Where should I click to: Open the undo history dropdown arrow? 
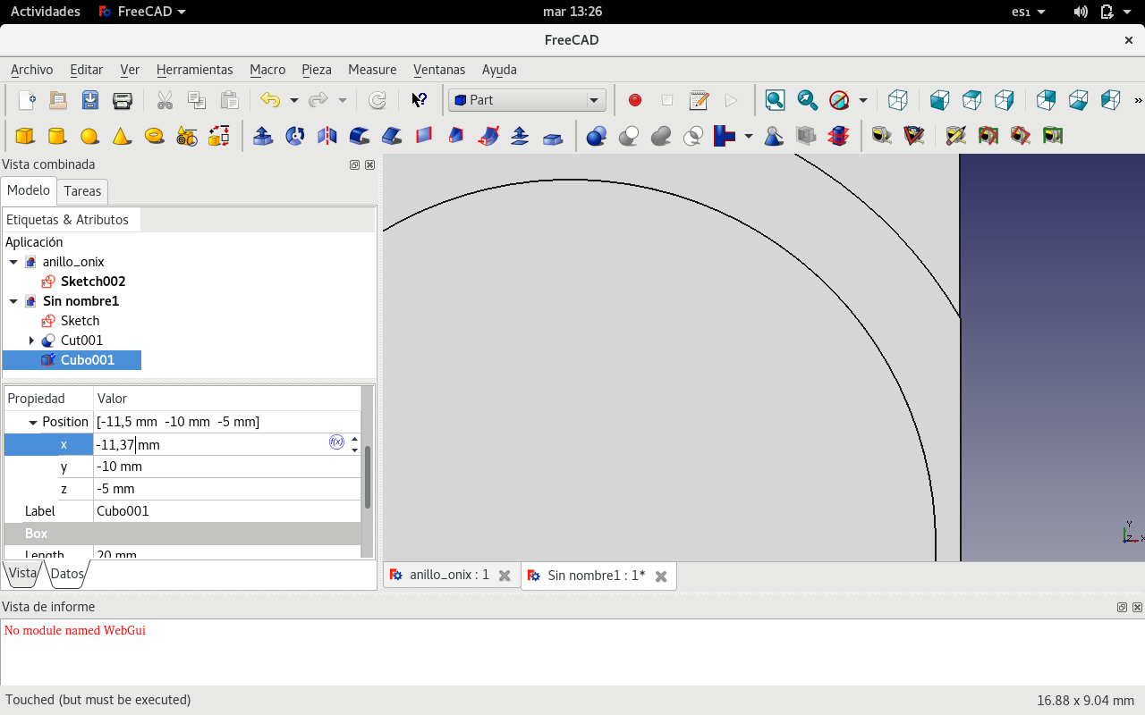coord(293,100)
